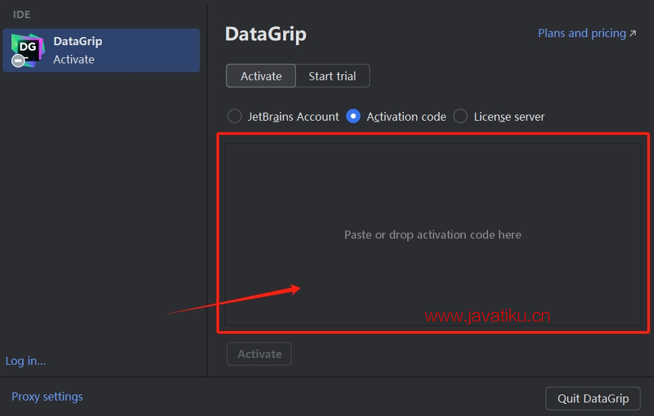Click the large DataGrip title heading
This screenshot has width=654, height=416.
[x=266, y=34]
